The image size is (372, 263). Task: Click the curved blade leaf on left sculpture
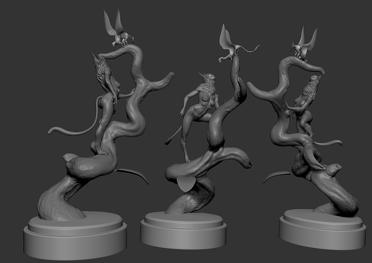pos(135,174)
